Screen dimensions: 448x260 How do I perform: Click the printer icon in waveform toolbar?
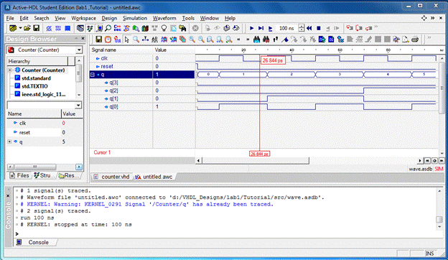[415, 40]
